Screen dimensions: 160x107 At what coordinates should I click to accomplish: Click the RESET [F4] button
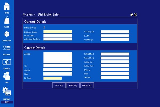(x=73, y=85)
